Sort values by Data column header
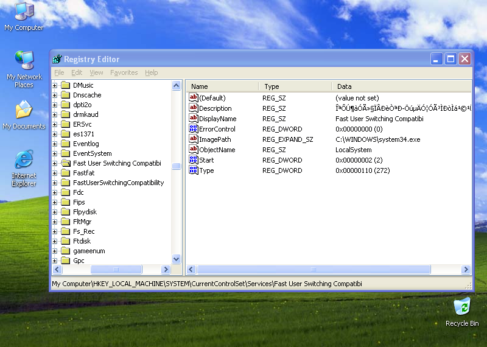The width and height of the screenshot is (487, 347). click(402, 86)
